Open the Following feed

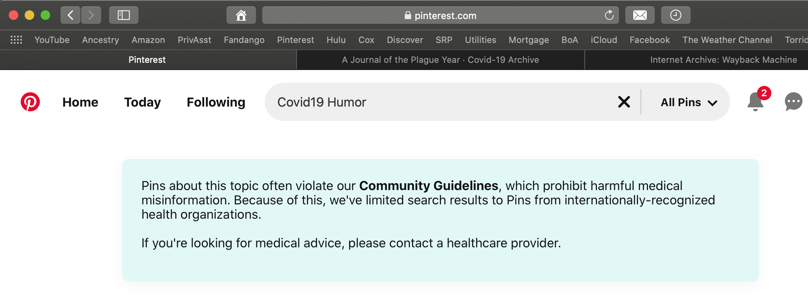point(216,102)
